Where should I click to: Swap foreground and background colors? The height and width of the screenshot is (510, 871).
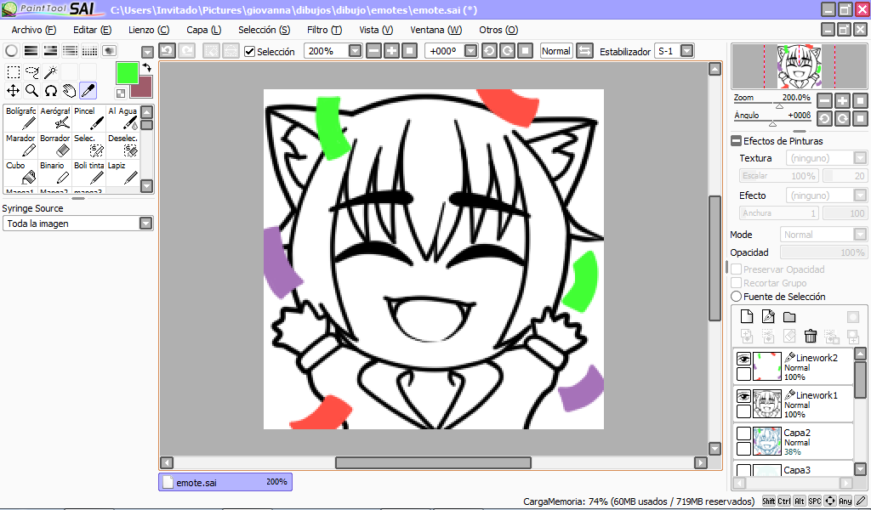(x=146, y=68)
